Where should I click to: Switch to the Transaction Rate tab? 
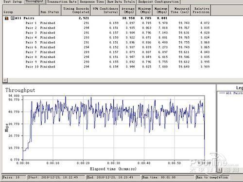pyautogui.click(x=62, y=2)
